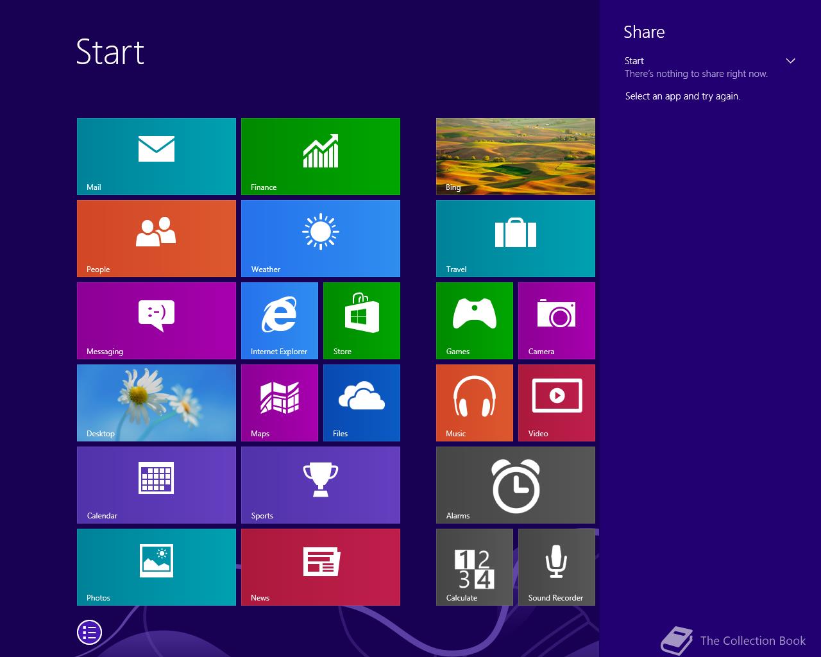
Task: Launch Internet Explorer tile
Action: point(280,321)
